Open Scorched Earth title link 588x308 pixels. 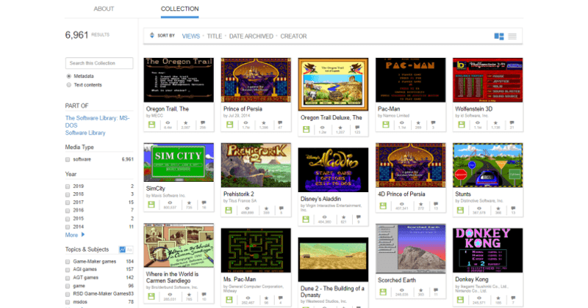coord(397,280)
